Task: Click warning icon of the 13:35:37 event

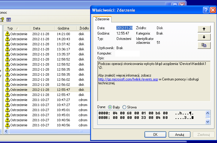Action: (x=7, y=54)
